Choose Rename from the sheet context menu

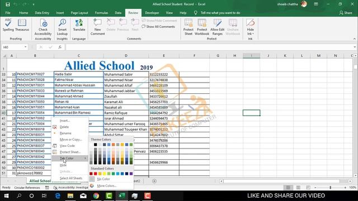70,133
